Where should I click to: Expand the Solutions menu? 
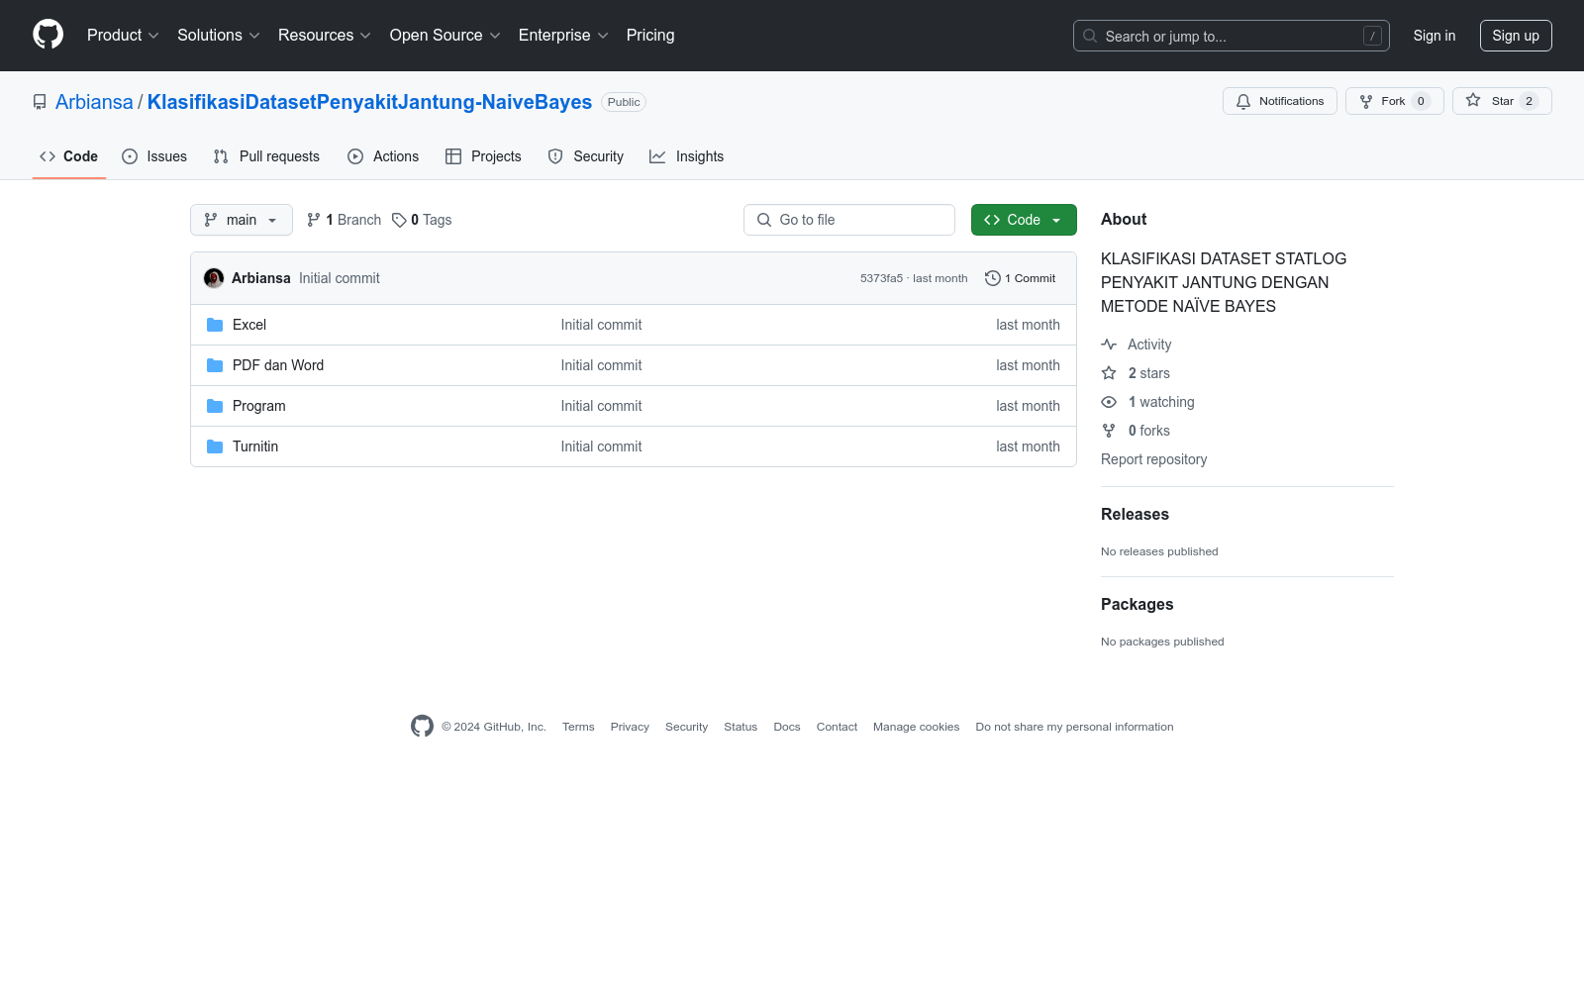(x=219, y=35)
